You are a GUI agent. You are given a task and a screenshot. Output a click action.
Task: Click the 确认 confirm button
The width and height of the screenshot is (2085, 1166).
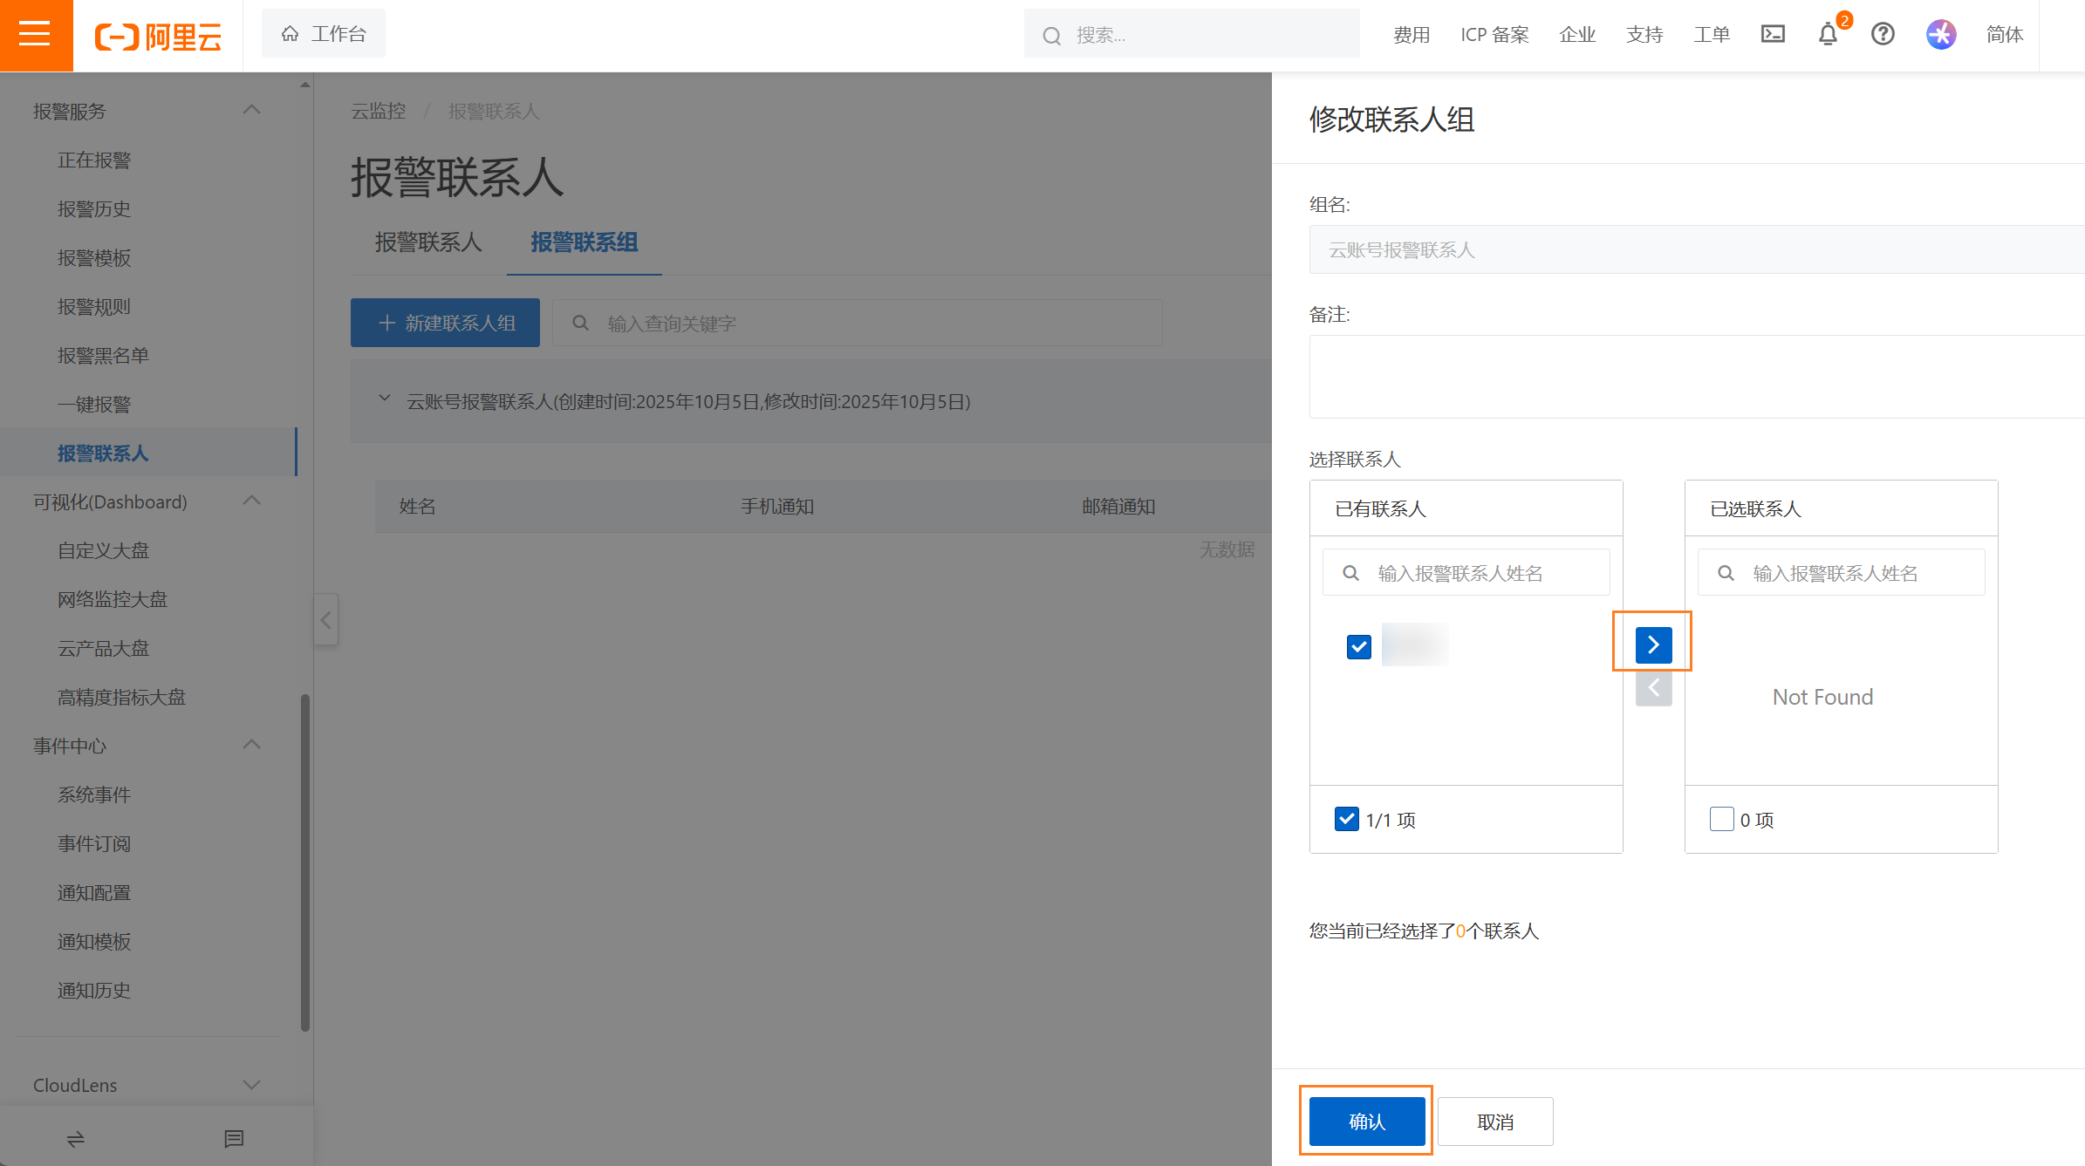[x=1365, y=1122]
